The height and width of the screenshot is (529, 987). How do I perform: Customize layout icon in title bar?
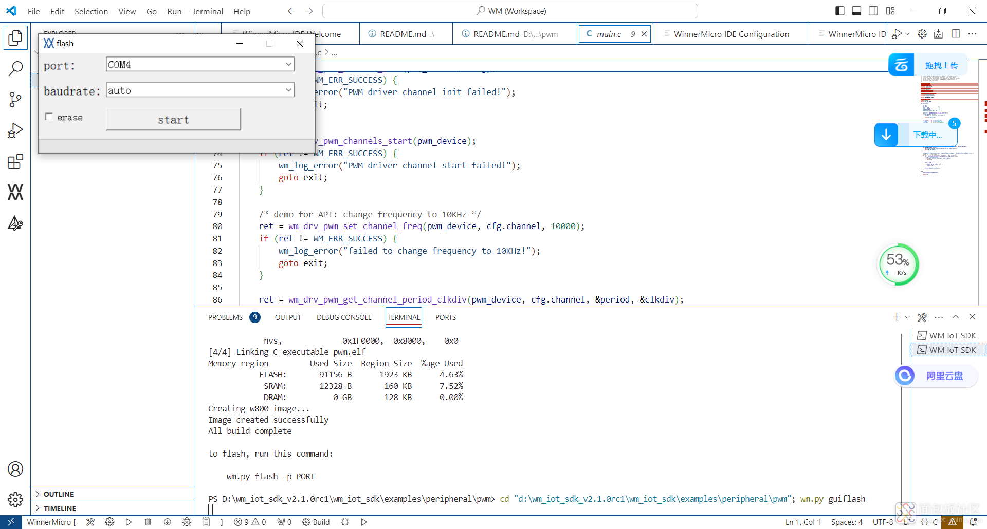(x=891, y=11)
